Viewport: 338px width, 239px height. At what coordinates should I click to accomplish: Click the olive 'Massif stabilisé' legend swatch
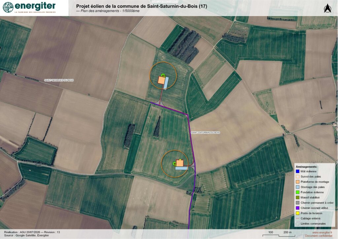[x=298, y=197]
